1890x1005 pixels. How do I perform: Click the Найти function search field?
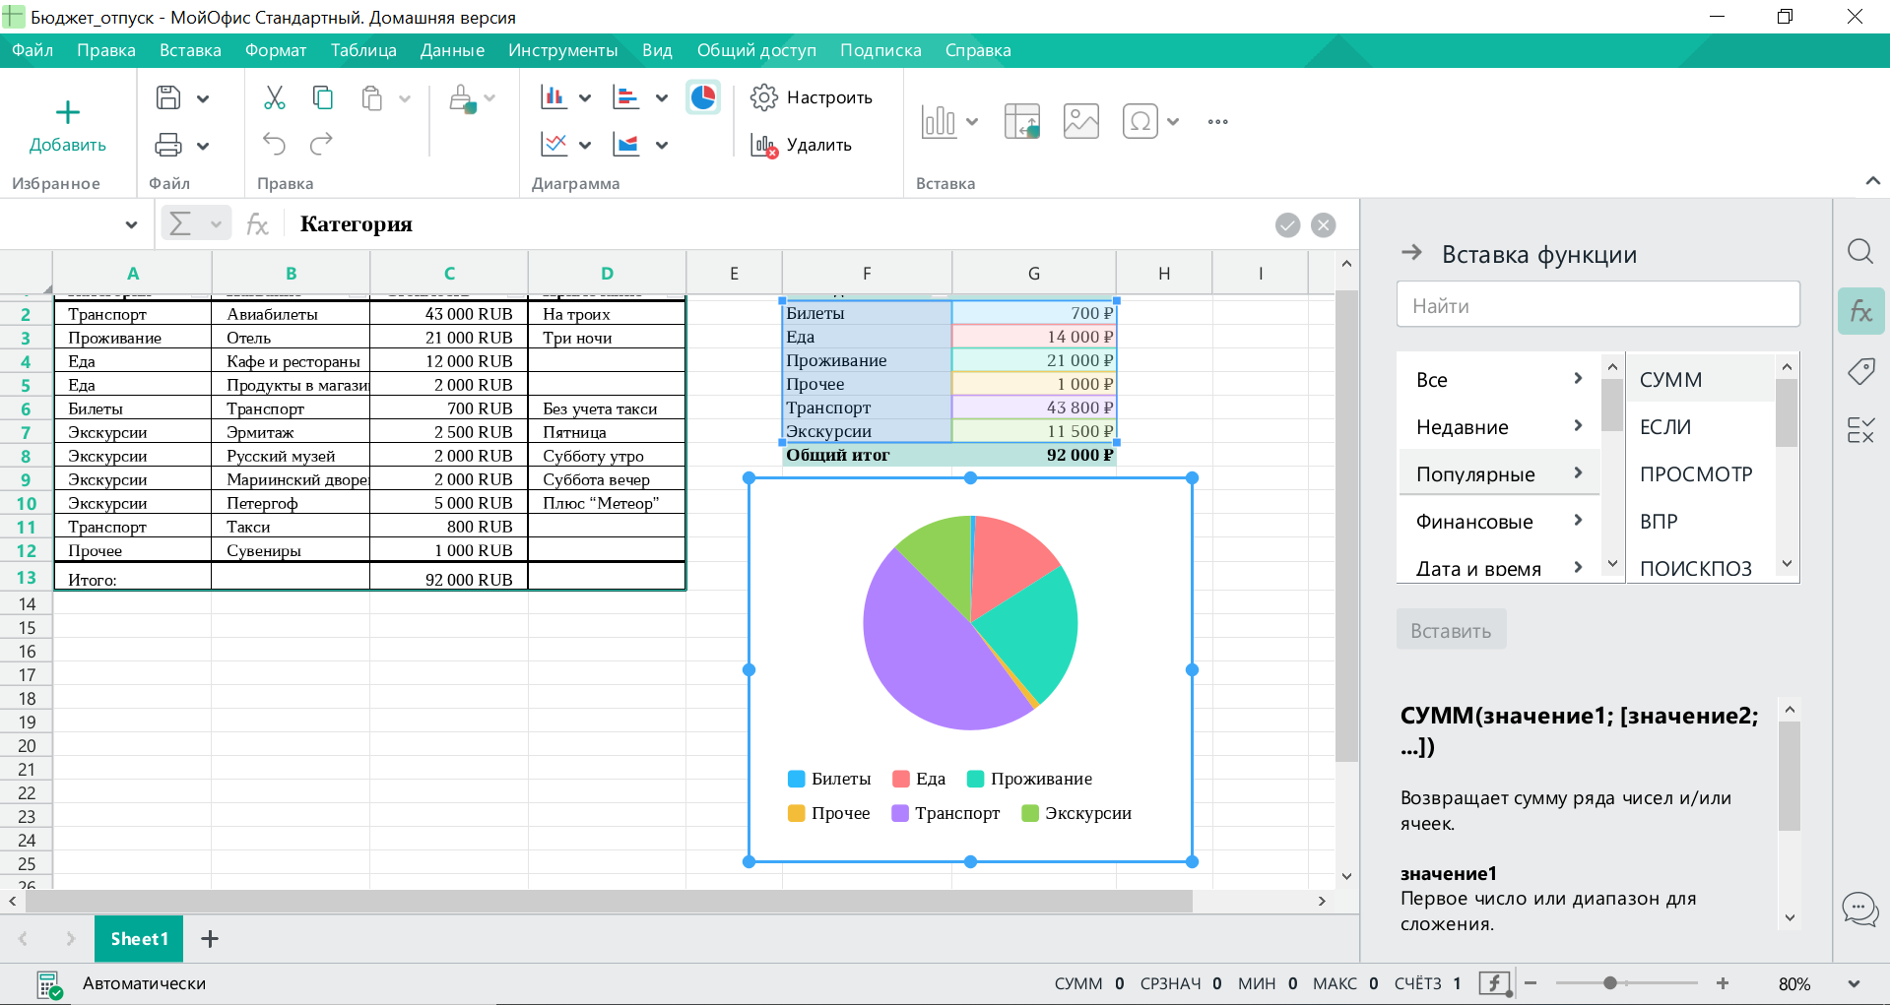pyautogui.click(x=1597, y=306)
